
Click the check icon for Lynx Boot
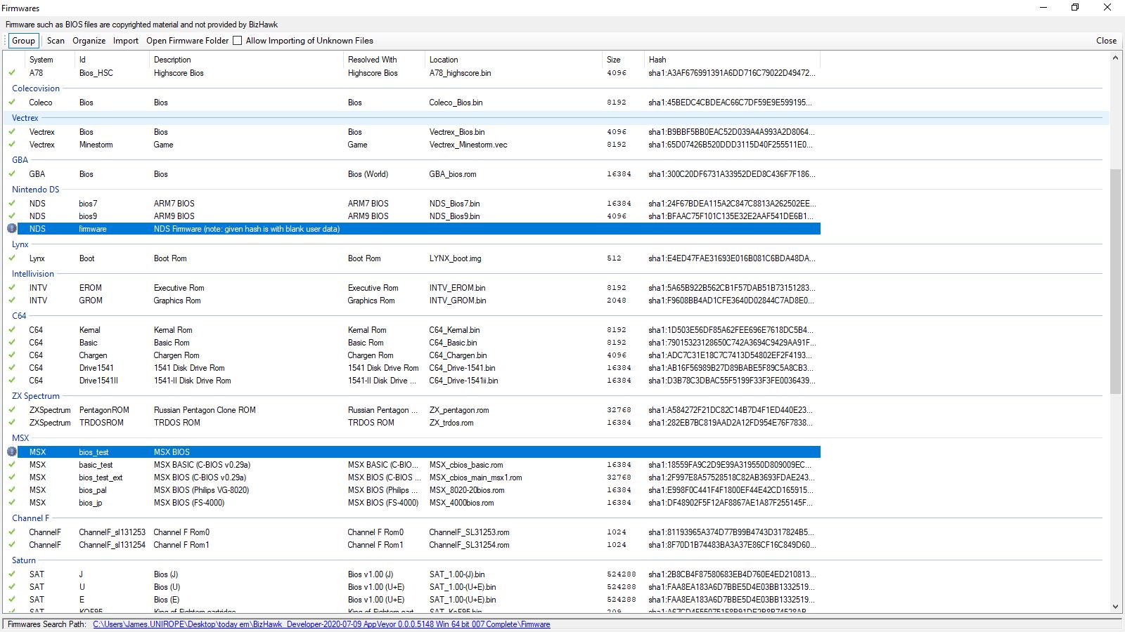click(x=12, y=258)
